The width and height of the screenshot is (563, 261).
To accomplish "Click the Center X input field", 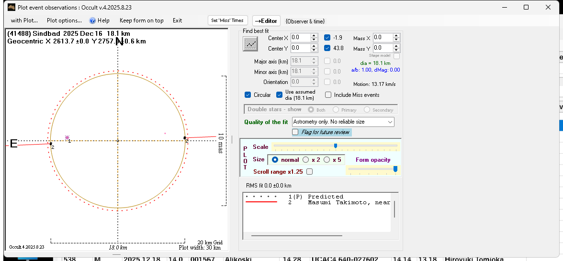I will point(300,38).
